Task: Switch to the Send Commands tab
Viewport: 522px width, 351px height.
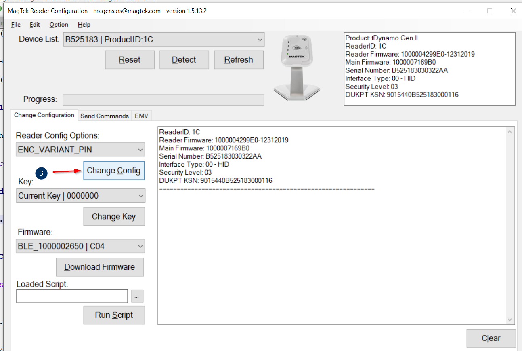Action: point(104,116)
